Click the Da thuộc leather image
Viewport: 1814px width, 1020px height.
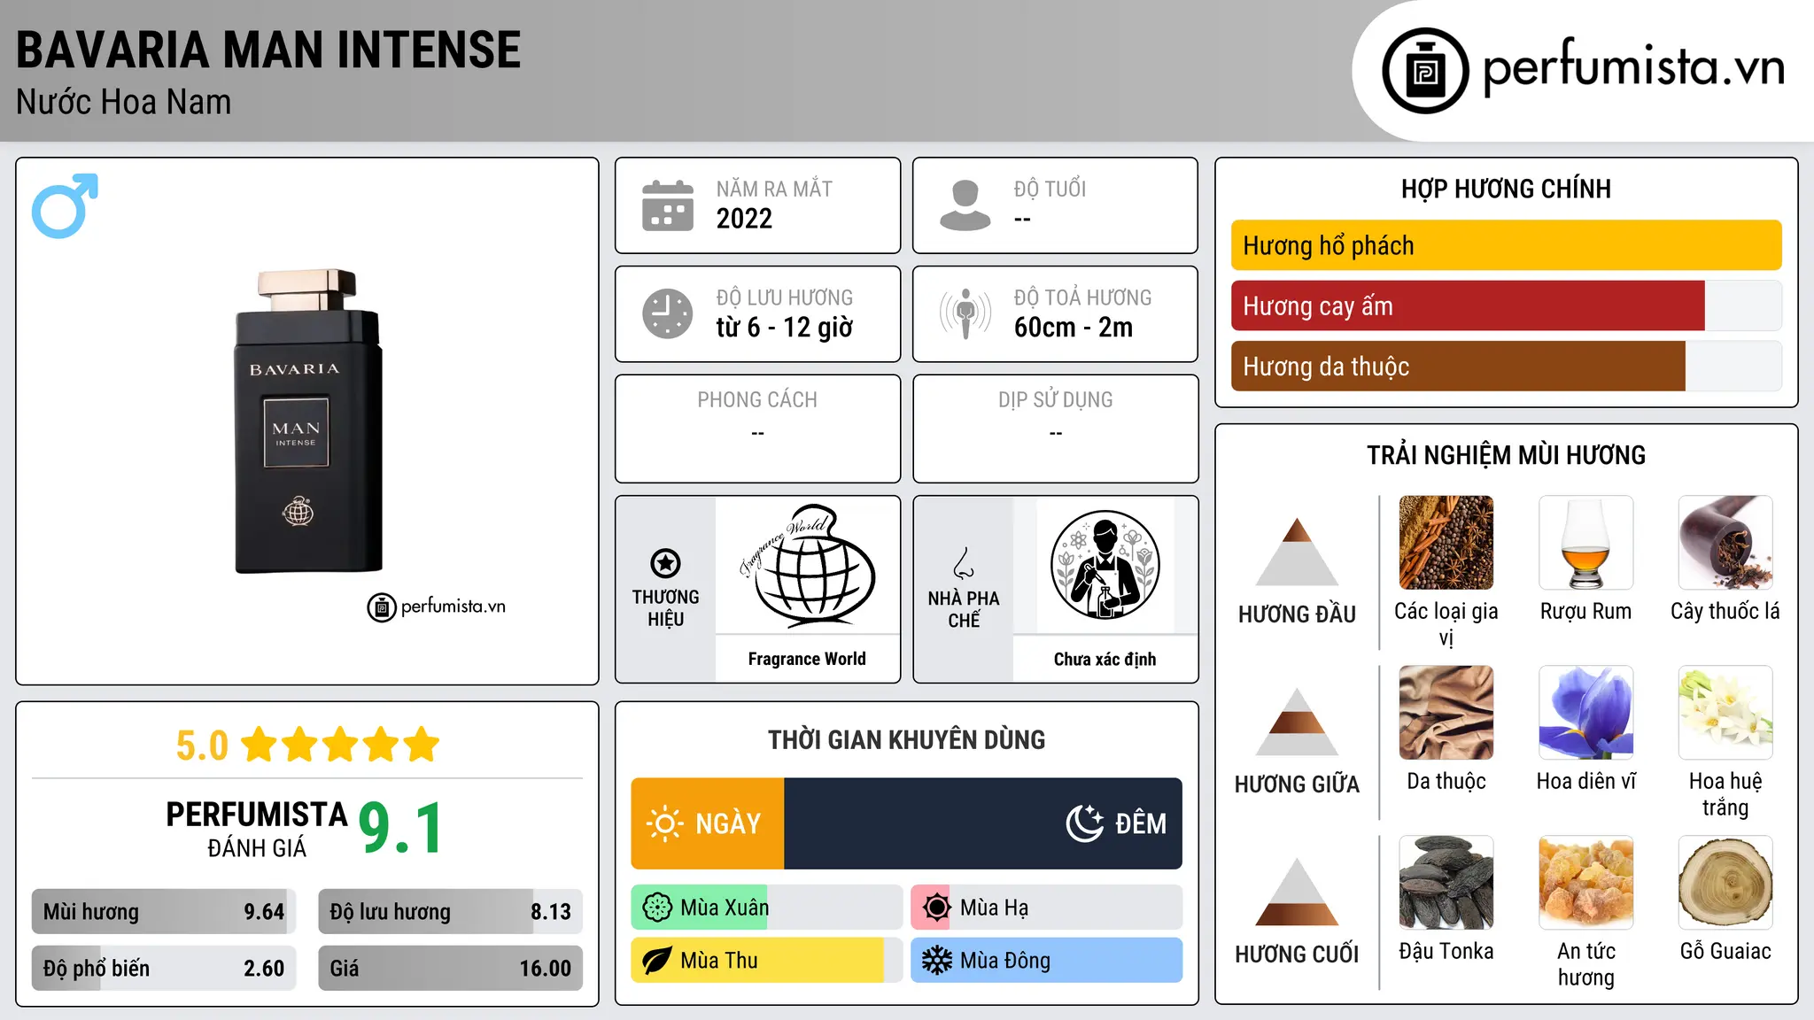click(x=1446, y=713)
